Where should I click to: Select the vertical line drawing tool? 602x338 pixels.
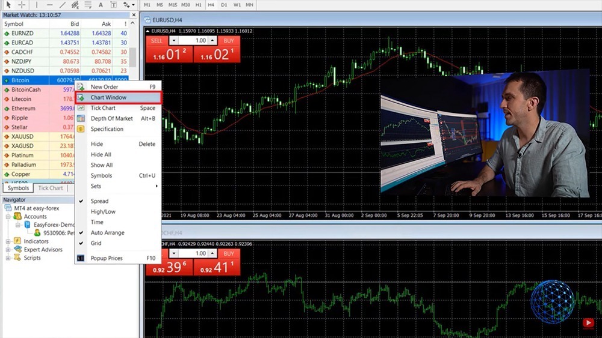pos(37,5)
